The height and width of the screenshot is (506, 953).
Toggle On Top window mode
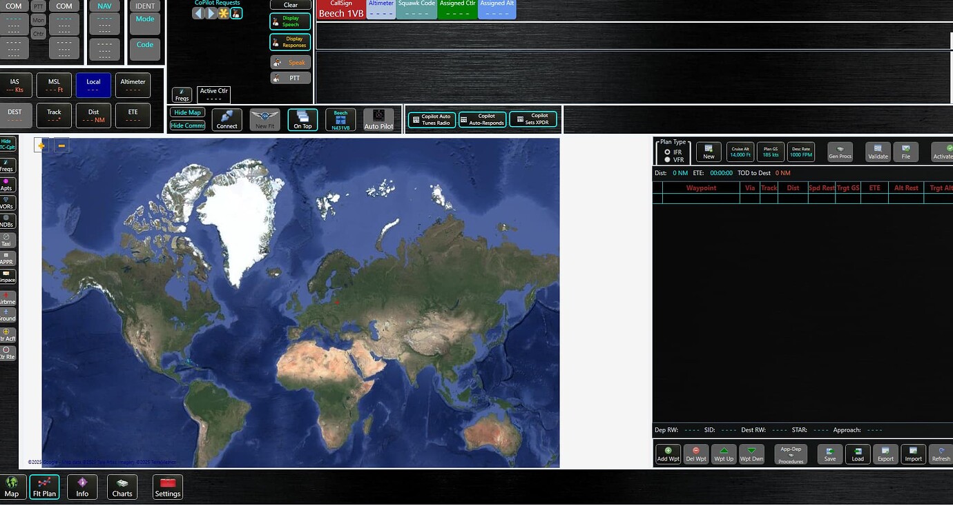tap(302, 119)
